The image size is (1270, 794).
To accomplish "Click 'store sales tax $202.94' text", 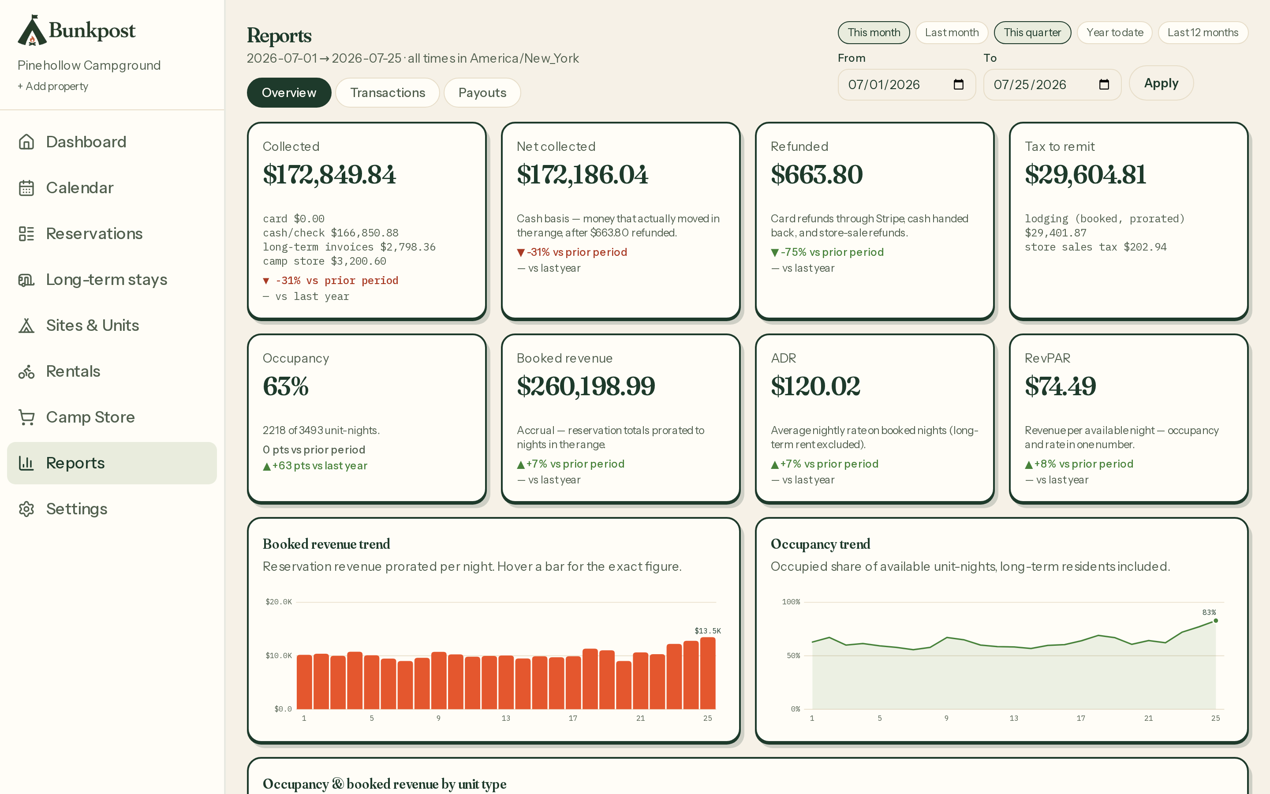I will [1096, 247].
